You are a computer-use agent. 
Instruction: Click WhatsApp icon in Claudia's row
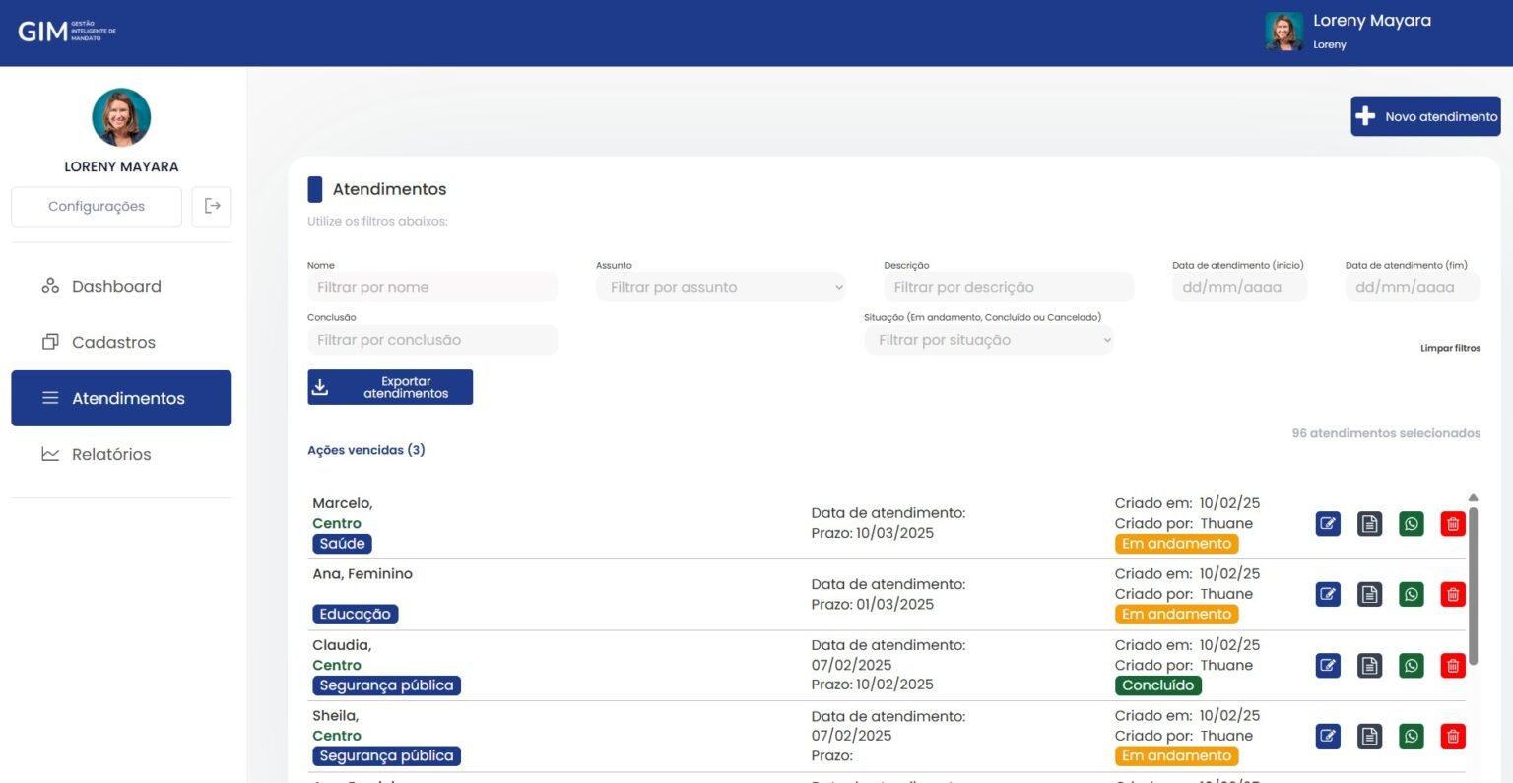click(x=1411, y=666)
